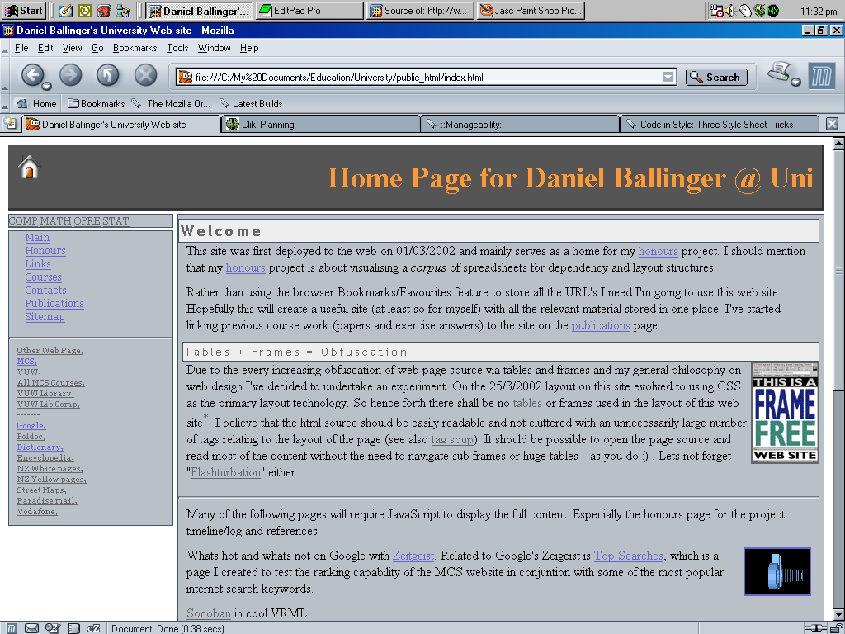This screenshot has width=845, height=634.
Task: Open Composer from the status bar icon
Action: coord(52,628)
